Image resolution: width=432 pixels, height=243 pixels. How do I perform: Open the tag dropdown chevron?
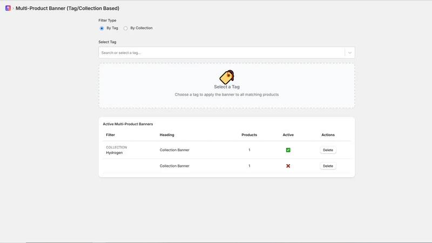(x=349, y=52)
